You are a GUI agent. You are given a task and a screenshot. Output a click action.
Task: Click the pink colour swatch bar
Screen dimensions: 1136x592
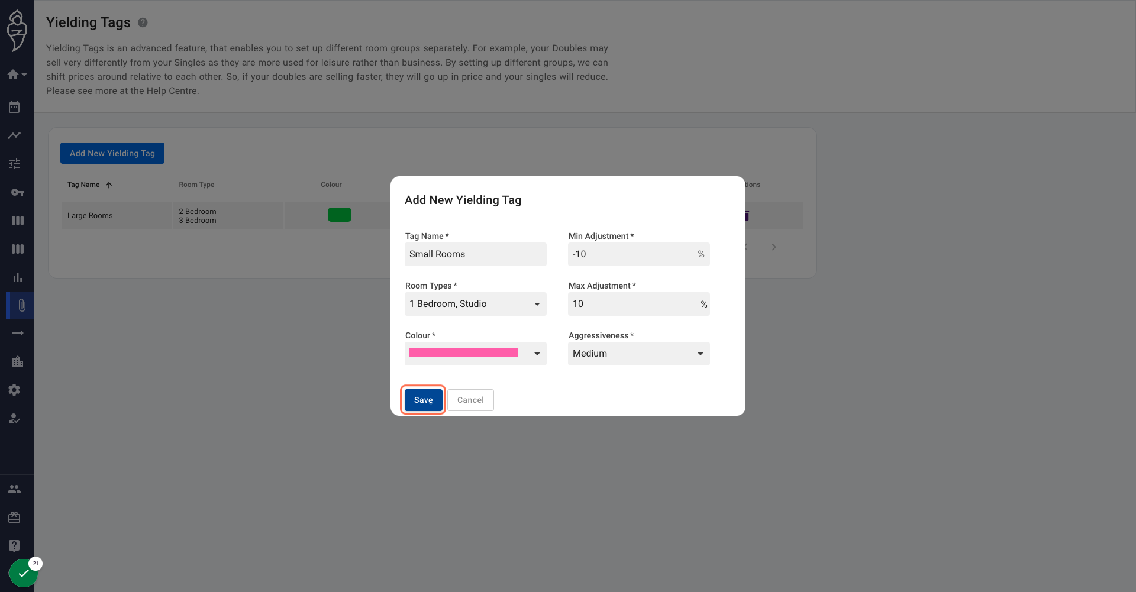pos(464,353)
